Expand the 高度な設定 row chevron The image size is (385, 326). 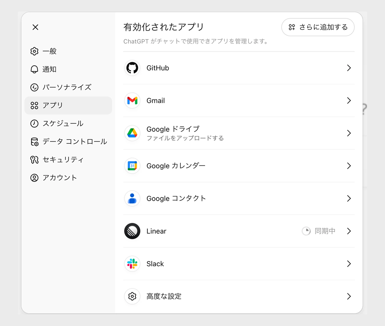[x=349, y=296]
